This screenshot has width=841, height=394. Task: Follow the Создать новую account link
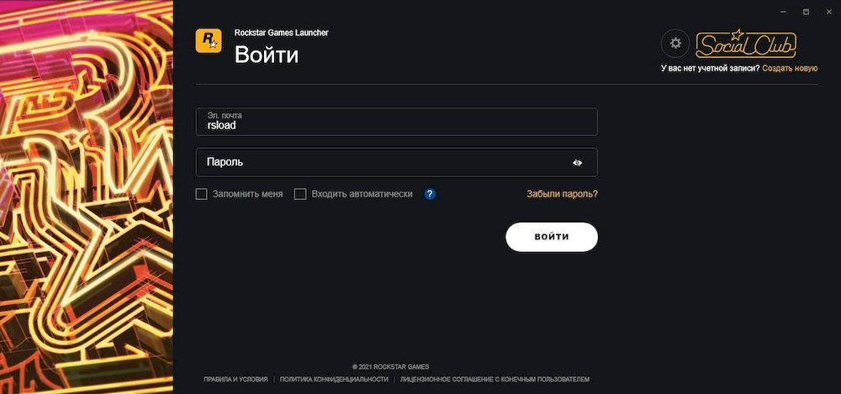click(790, 68)
